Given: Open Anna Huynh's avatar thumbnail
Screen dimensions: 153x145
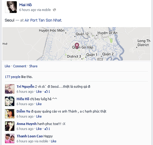Looking at the screenshot, I should click(10, 126).
